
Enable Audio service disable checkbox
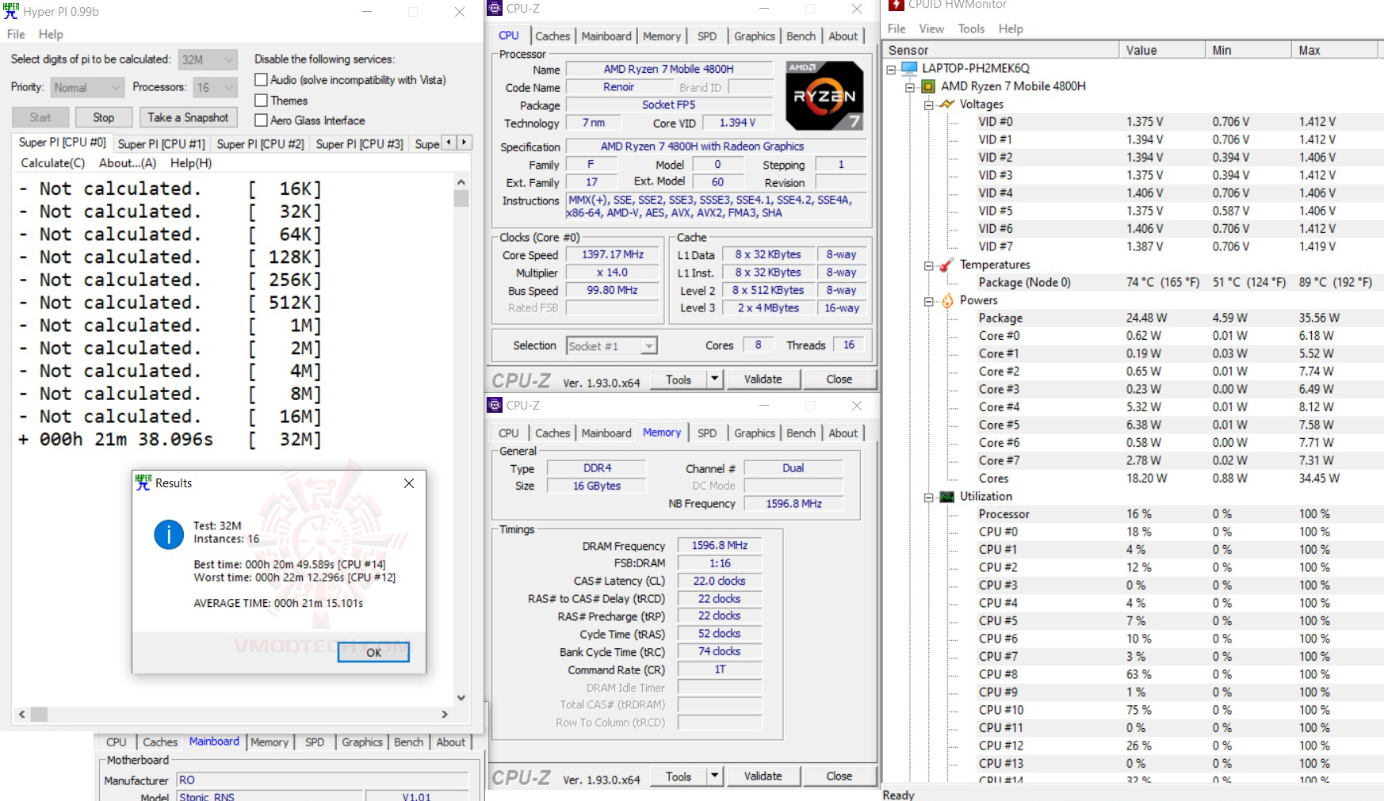[261, 80]
